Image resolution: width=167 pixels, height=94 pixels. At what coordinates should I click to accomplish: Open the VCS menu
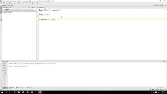(x=30, y=3)
